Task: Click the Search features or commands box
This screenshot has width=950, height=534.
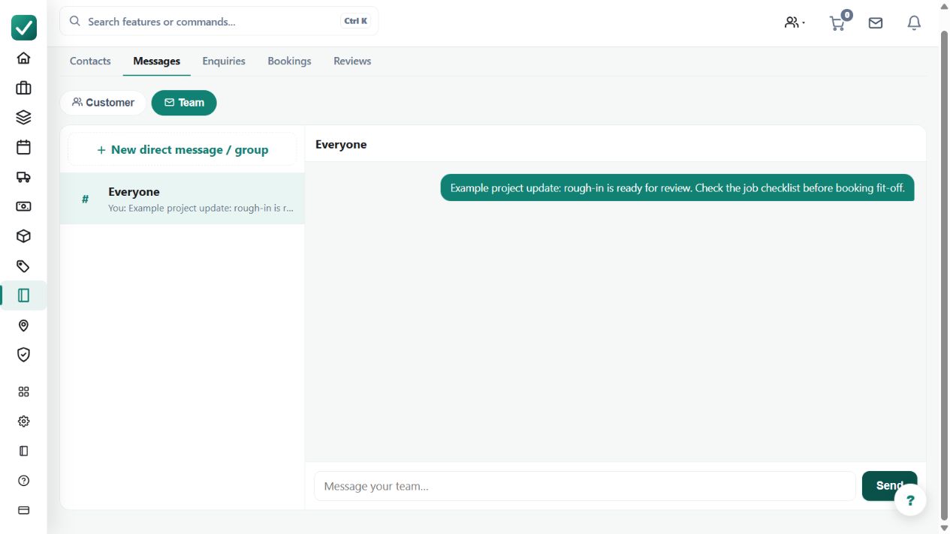Action: [x=219, y=21]
